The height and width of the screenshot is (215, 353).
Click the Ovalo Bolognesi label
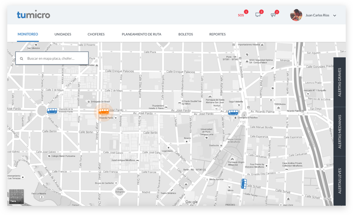pos(120,190)
